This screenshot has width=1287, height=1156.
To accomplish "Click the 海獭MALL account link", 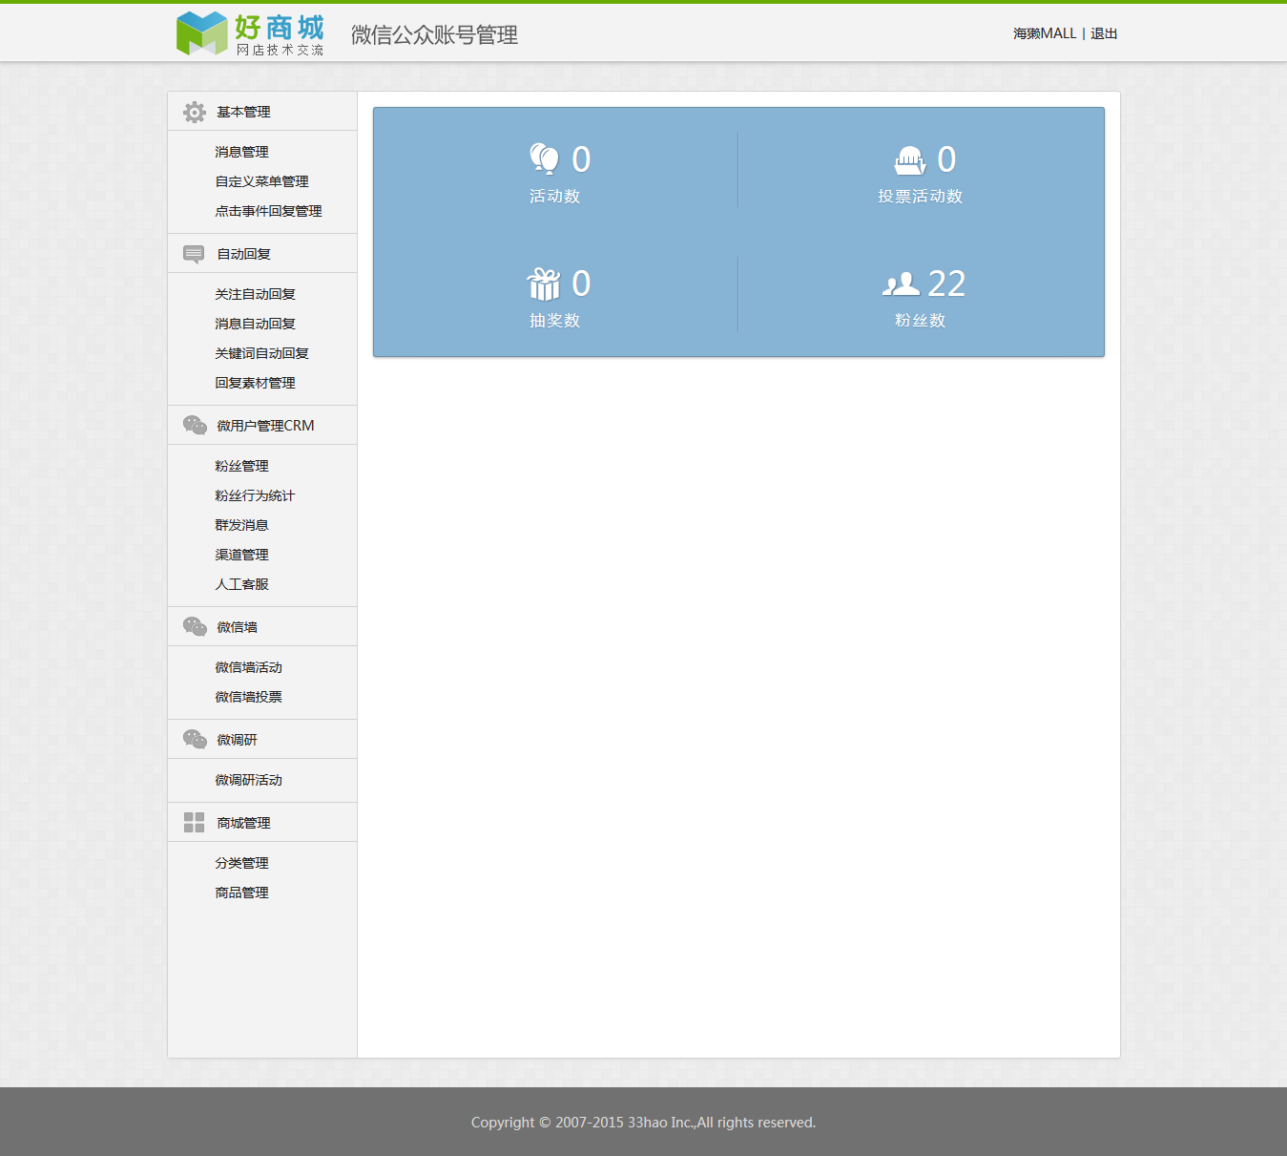I will (x=1045, y=33).
